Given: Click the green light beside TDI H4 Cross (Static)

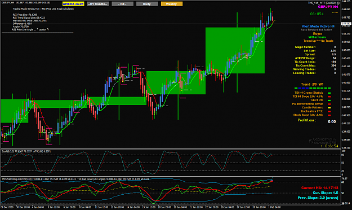Looking at the screenshot, I should click(329, 93).
